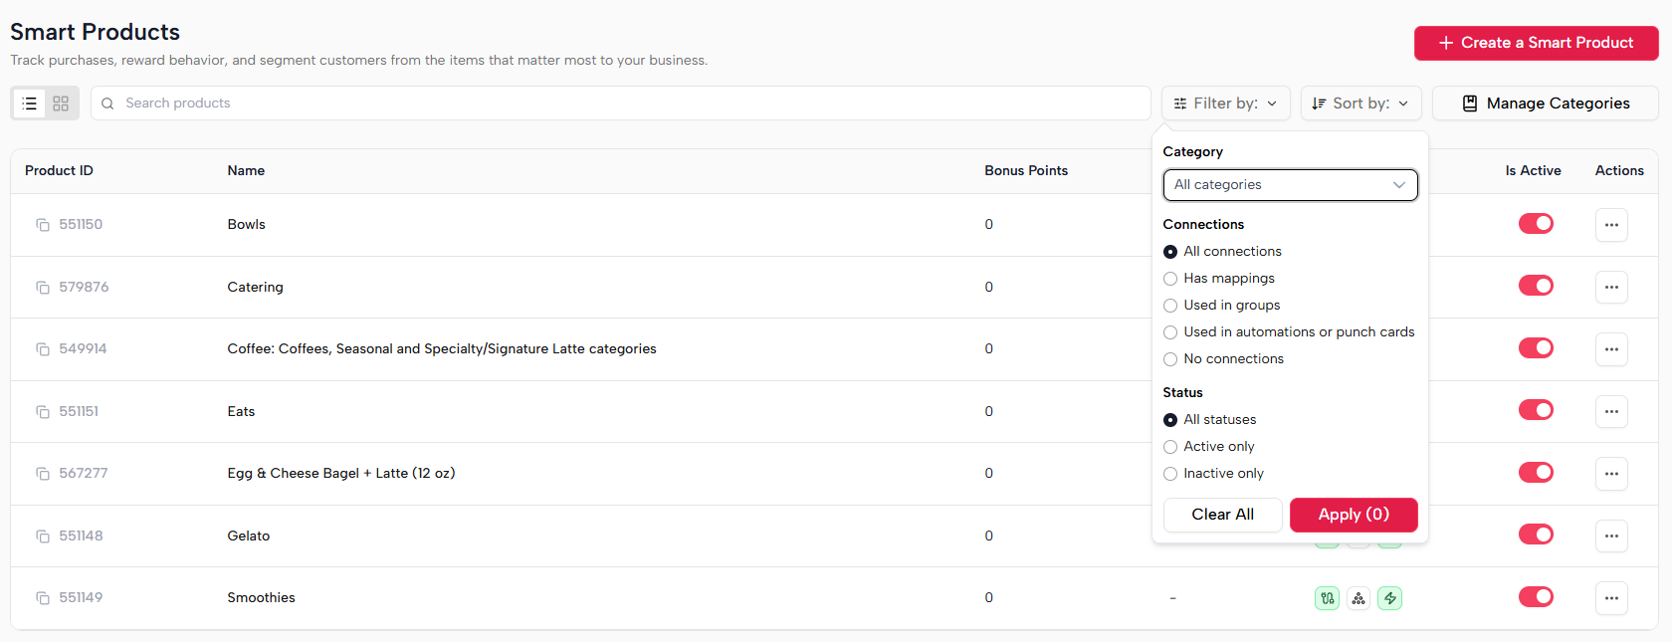This screenshot has width=1672, height=642.
Task: Click the automations lightning icon for Smoothies
Action: click(1390, 598)
